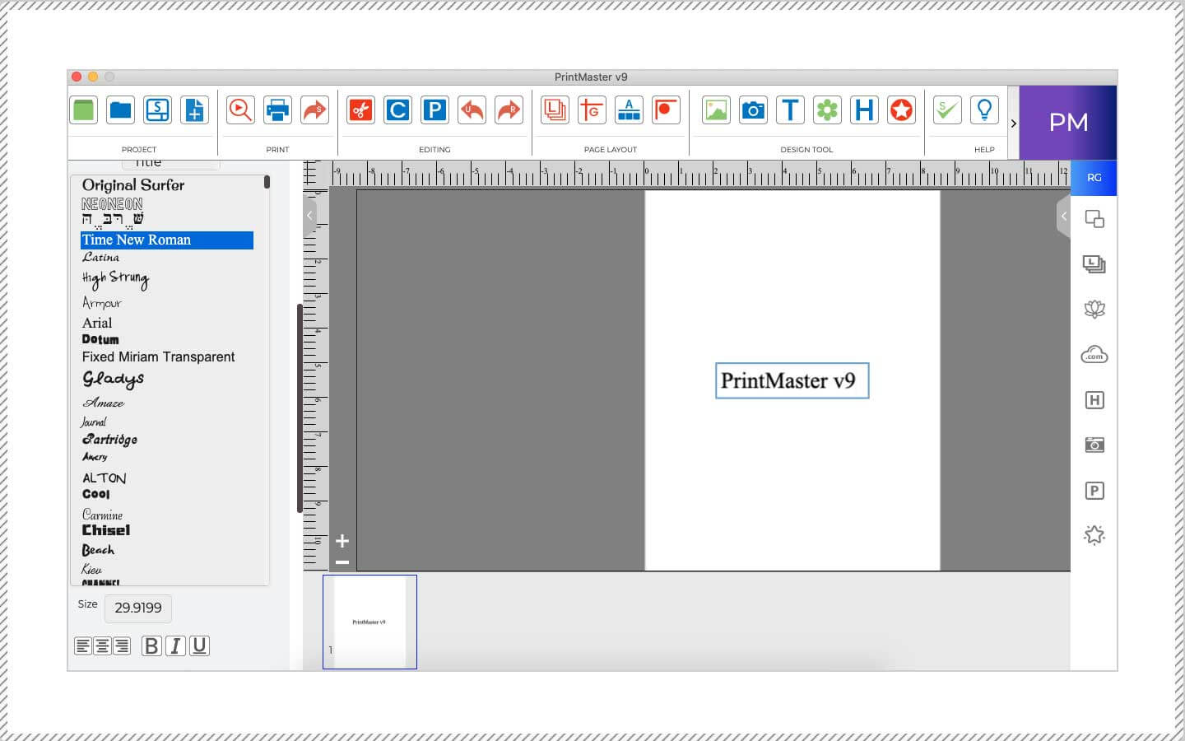Click the zoom out minus button

342,562
